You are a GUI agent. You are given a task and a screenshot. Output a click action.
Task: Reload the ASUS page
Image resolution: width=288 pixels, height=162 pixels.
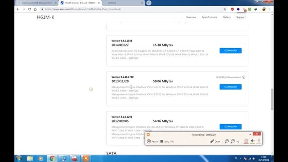[x=29, y=9]
